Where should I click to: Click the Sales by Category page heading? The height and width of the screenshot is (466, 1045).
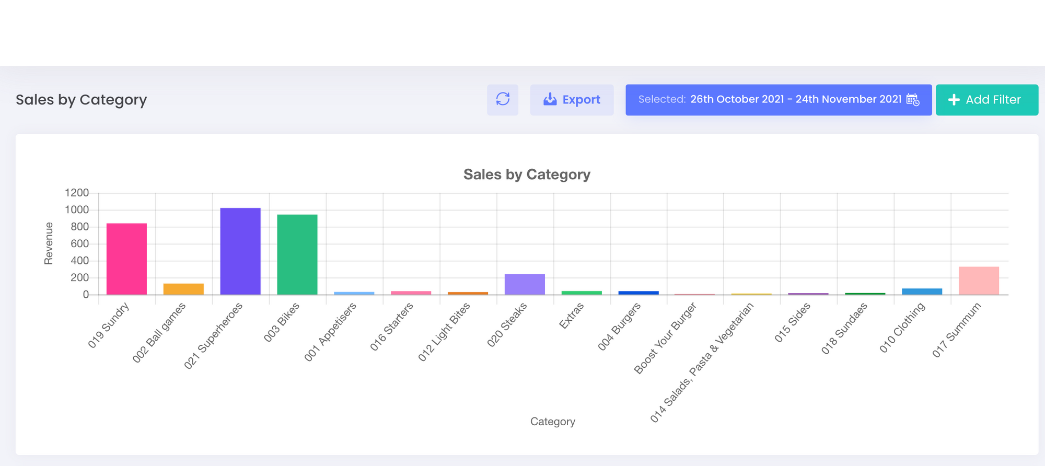click(81, 99)
